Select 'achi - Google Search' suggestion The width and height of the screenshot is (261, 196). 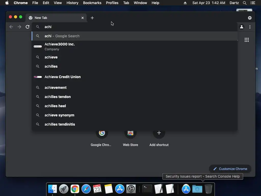coord(135,36)
